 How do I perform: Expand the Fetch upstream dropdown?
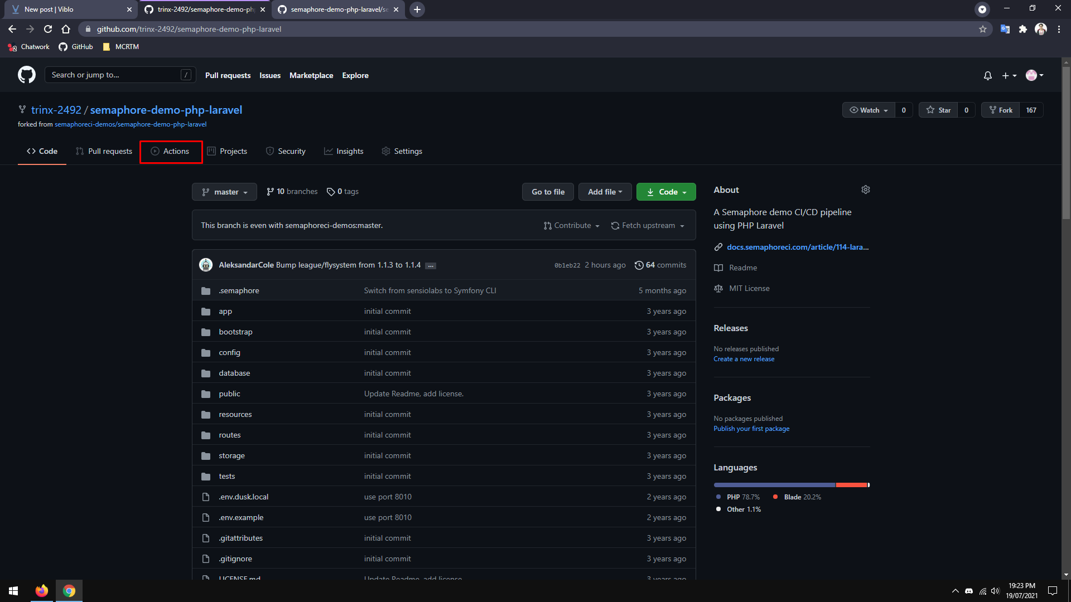(x=648, y=225)
